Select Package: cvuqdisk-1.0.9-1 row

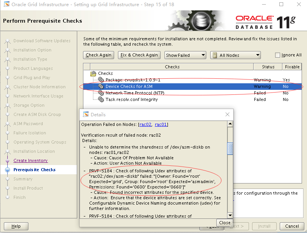point(192,80)
